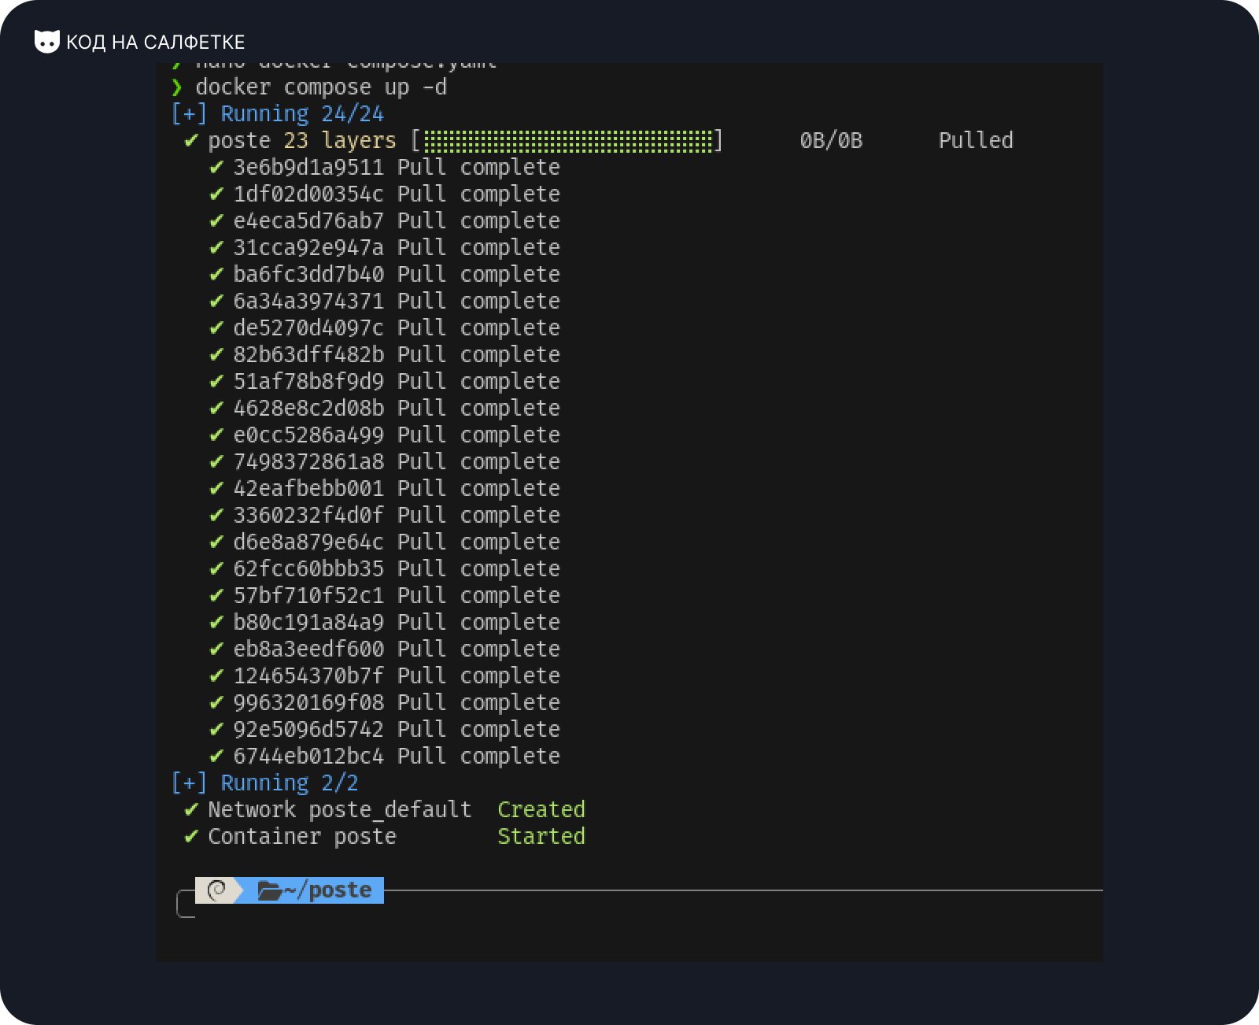Click layer hash 7498372861a8
Viewport: 1259px width, 1025px height.
tap(308, 461)
